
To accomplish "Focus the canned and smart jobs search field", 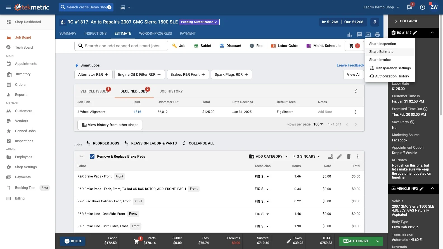I will (x=121, y=46).
